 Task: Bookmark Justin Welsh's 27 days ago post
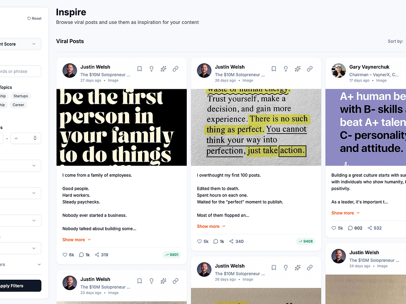click(139, 69)
